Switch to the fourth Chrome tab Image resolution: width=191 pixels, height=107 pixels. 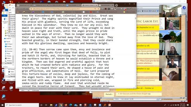(73, 5)
